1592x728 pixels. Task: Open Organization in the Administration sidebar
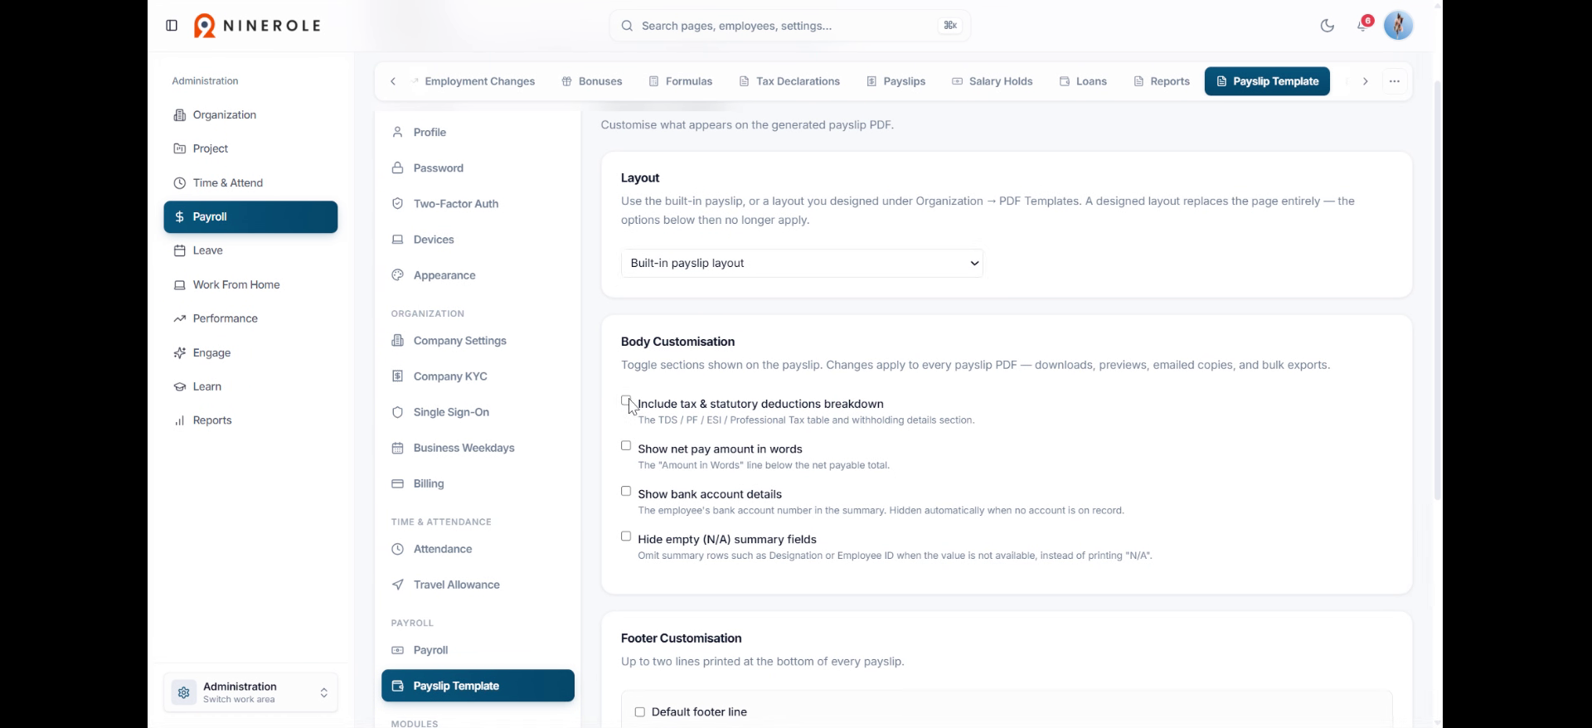pos(250,114)
